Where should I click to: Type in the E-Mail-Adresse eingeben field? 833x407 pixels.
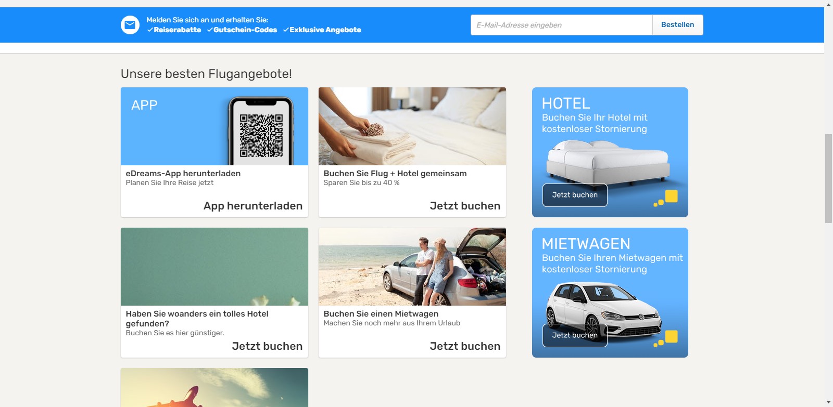pyautogui.click(x=561, y=25)
